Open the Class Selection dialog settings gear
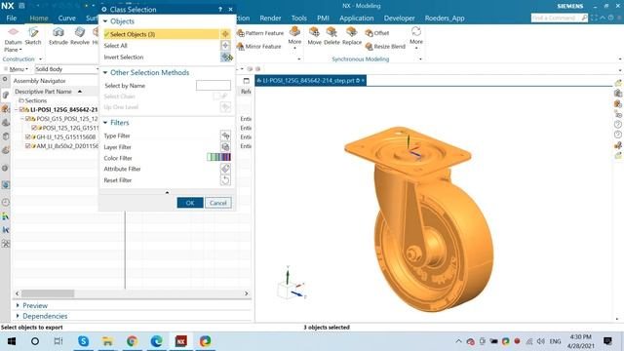The height and width of the screenshot is (351, 624). click(104, 9)
